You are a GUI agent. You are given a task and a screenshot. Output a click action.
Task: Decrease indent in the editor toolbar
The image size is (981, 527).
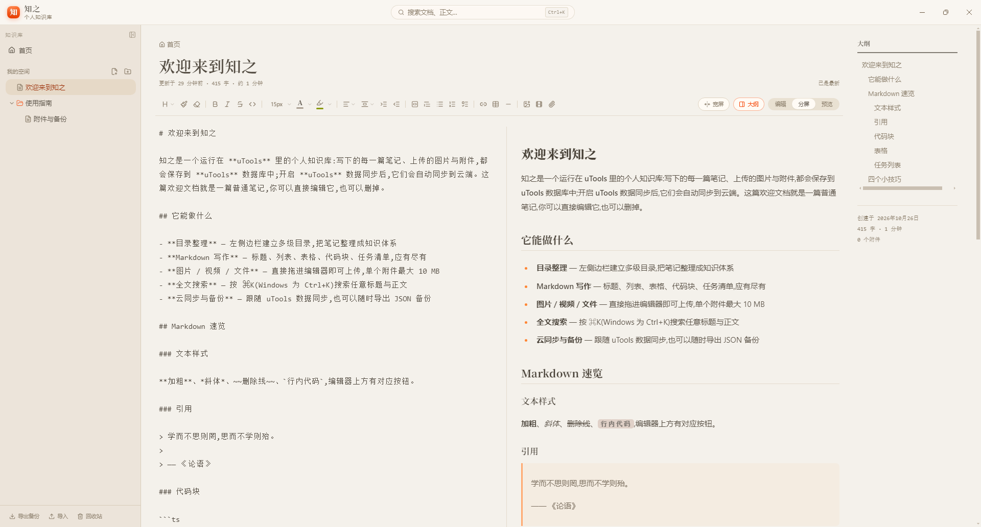[x=396, y=104]
